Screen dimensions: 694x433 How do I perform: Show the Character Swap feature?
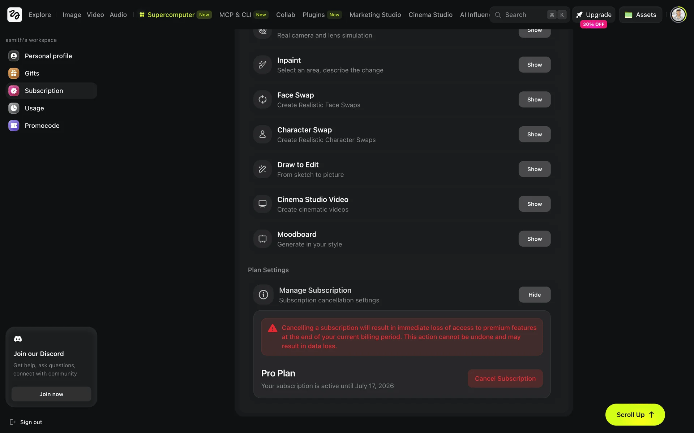pos(534,134)
